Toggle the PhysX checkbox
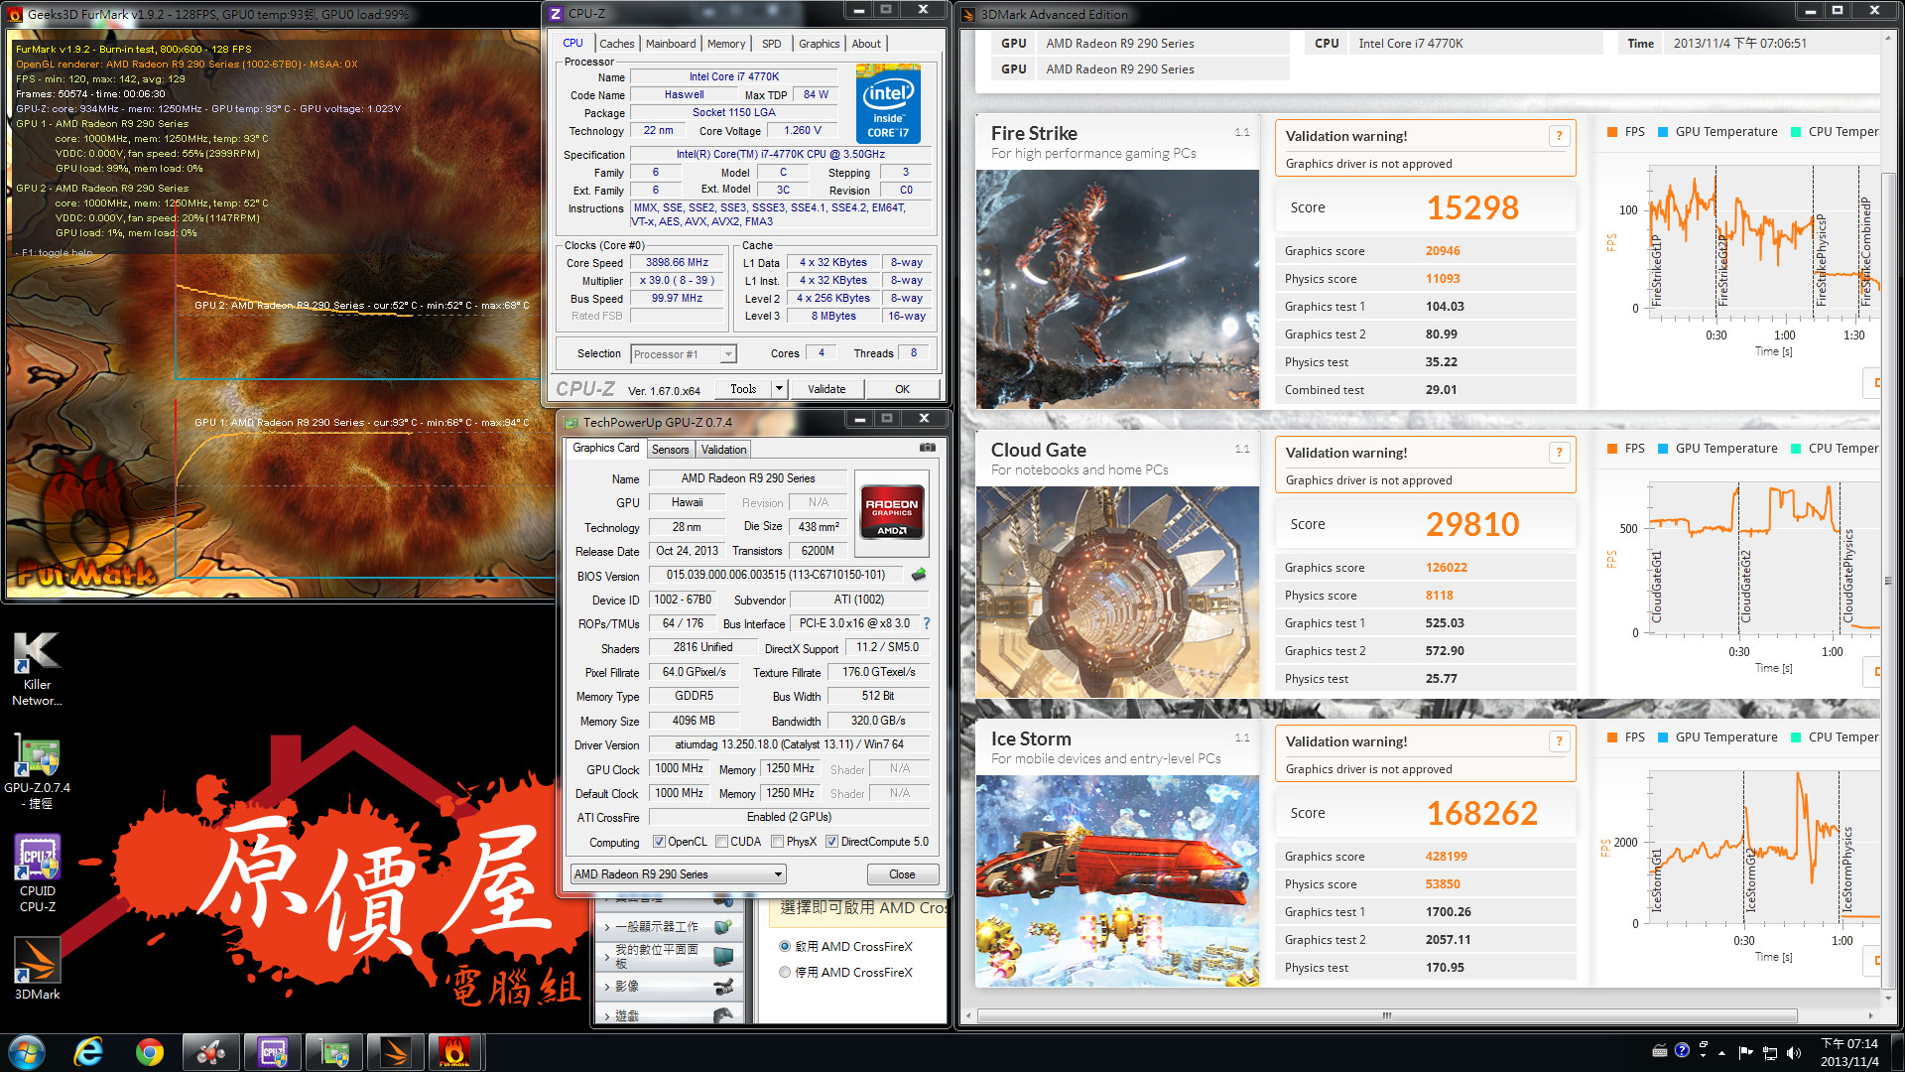Viewport: 1905px width, 1072px height. click(777, 842)
